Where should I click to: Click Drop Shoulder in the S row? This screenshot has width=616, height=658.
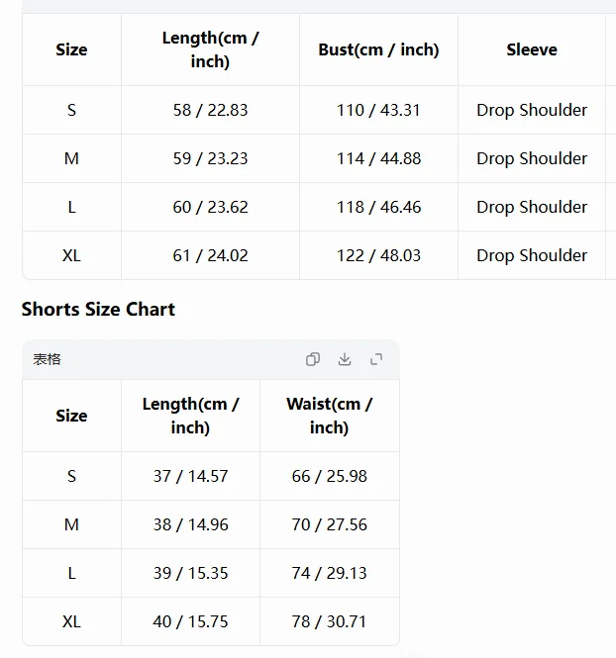(x=532, y=110)
